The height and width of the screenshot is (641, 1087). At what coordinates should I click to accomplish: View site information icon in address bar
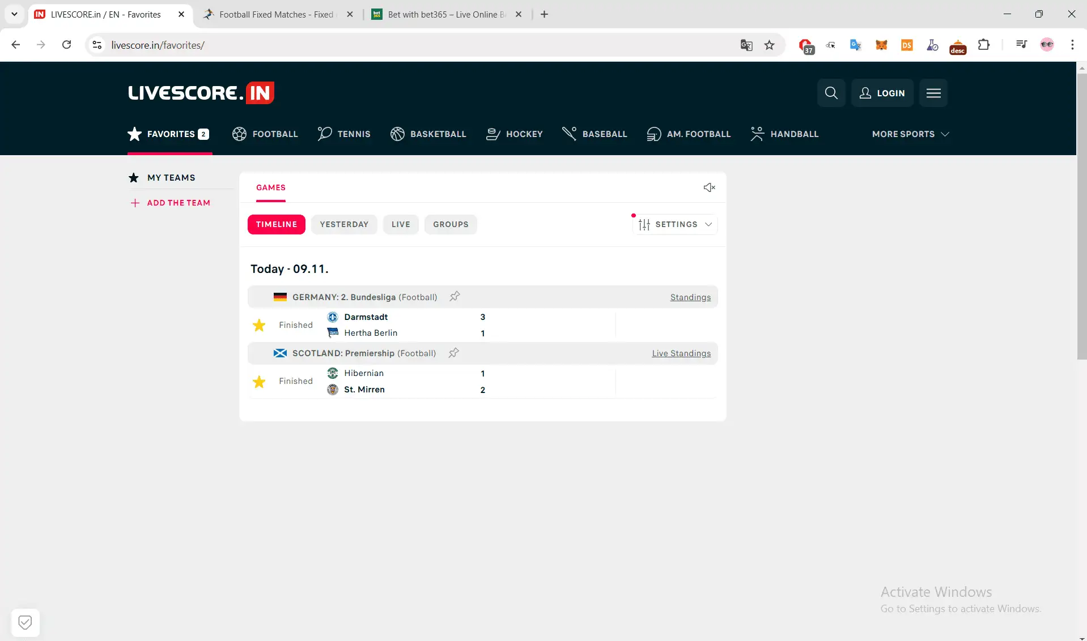point(97,45)
